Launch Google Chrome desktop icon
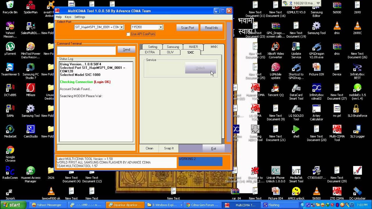The width and height of the screenshot is (372, 209). (x=10, y=154)
